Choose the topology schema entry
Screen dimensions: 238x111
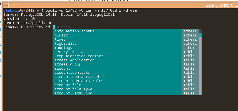tap(63, 48)
